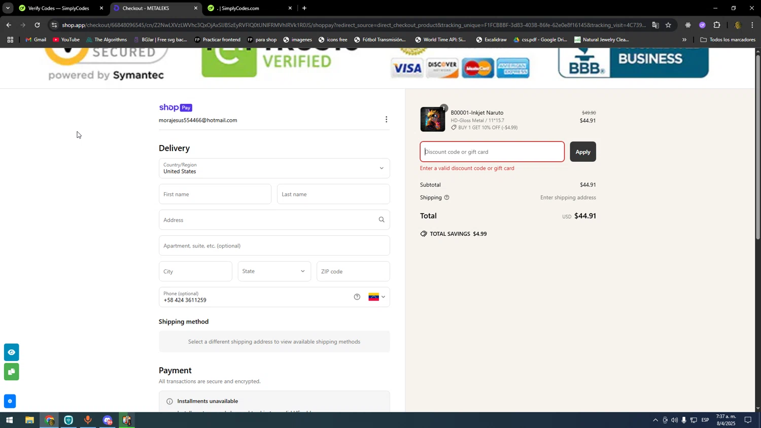761x428 pixels.
Task: Open the YouTube bookmark
Action: click(66, 40)
